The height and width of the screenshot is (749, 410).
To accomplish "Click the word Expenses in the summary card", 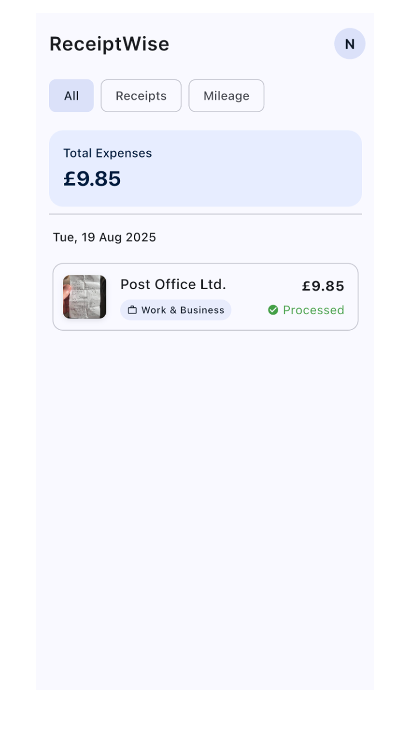I will 124,153.
